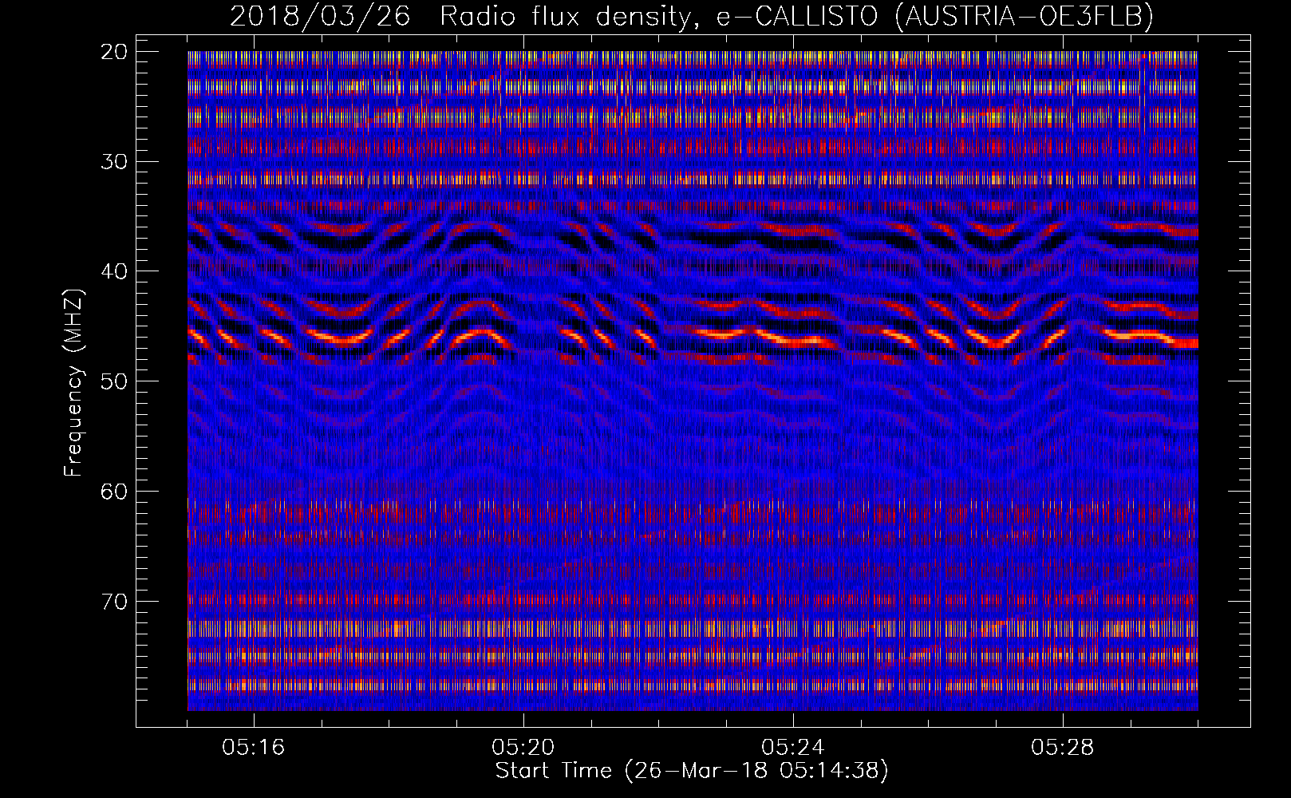Click the 05:16 time tick label
Image resolution: width=1291 pixels, height=798 pixels.
click(x=253, y=748)
